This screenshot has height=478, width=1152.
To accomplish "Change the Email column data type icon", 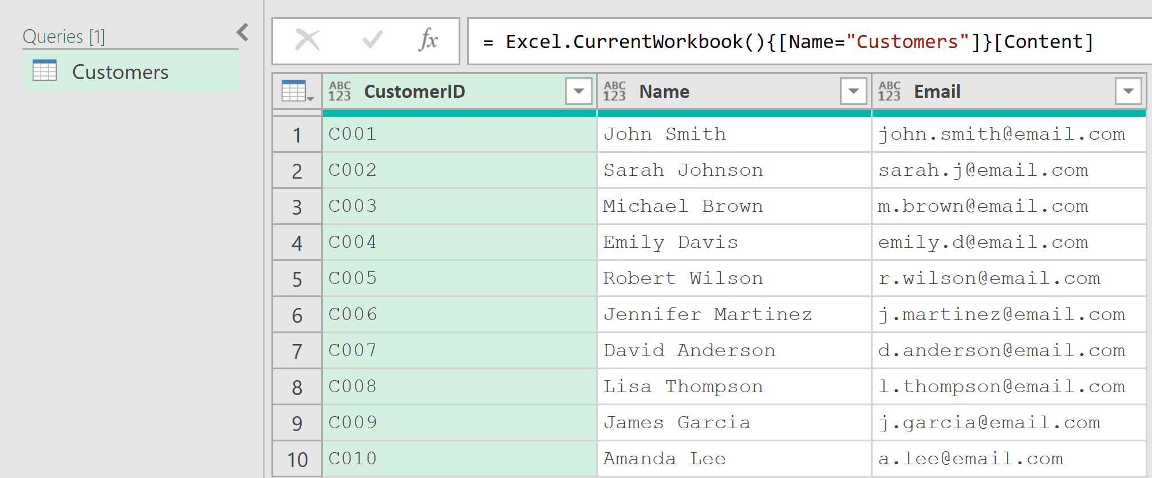I will point(889,91).
